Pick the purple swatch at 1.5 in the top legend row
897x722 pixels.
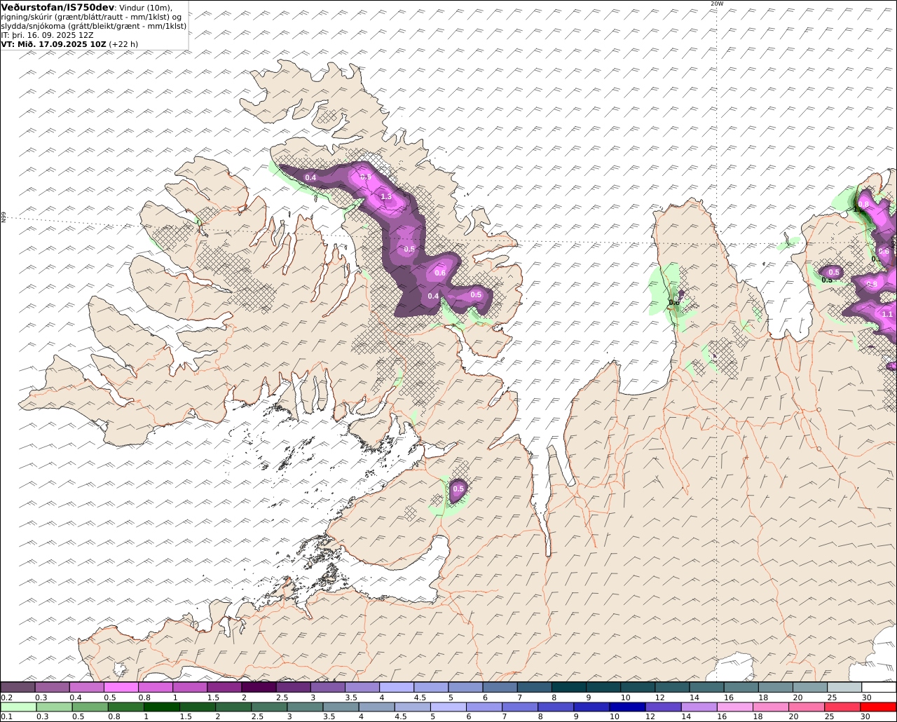click(x=224, y=688)
